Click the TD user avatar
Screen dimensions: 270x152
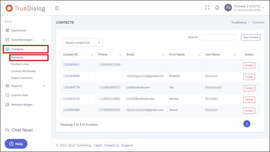[228, 8]
